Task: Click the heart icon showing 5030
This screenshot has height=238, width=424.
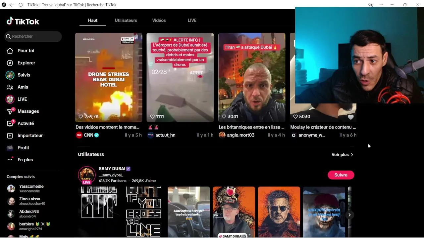Action: 295,116
